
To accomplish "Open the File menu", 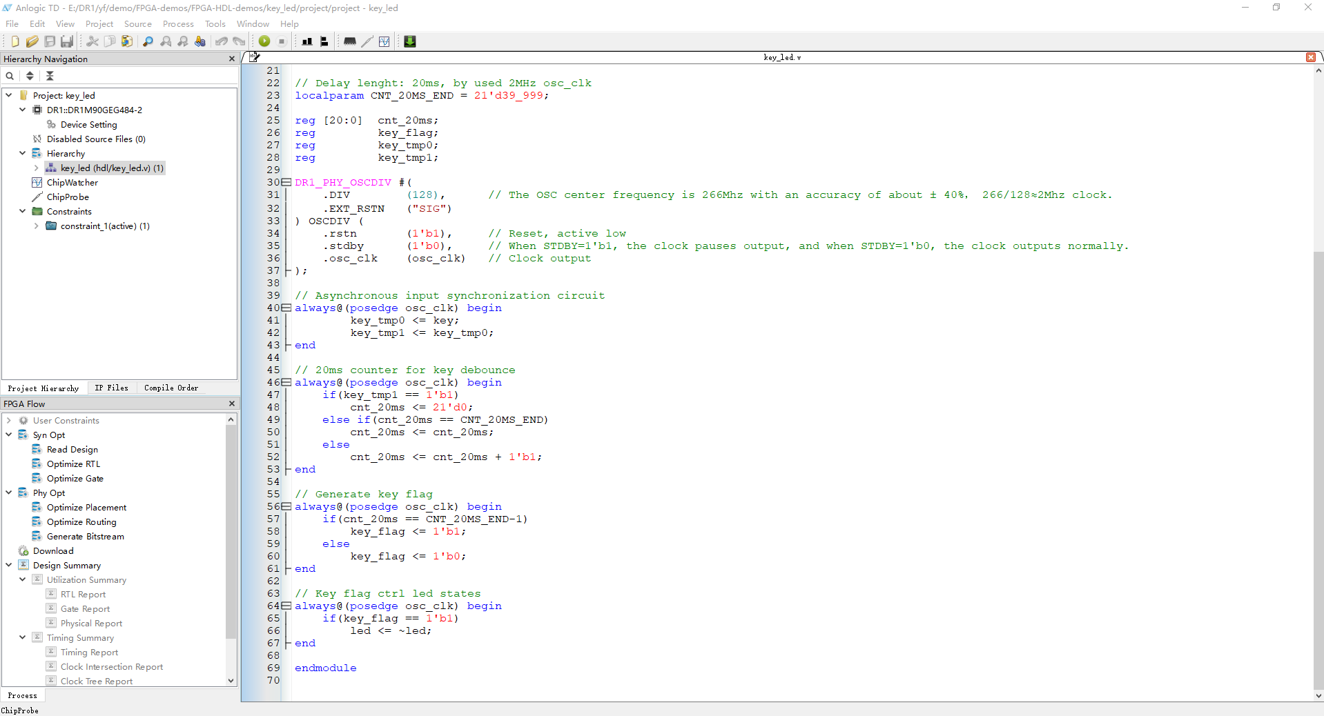I will coord(12,23).
